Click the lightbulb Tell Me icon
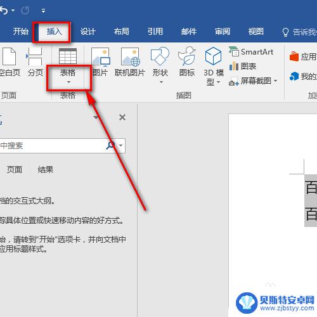Image resolution: width=317 pixels, height=317 pixels. (285, 32)
